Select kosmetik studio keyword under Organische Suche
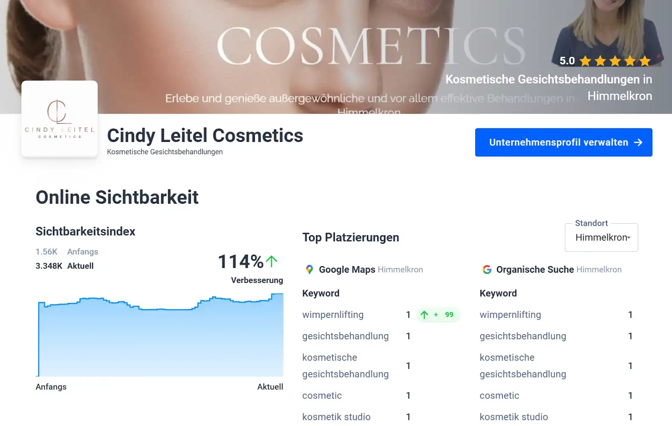This screenshot has width=672, height=426. [x=514, y=417]
